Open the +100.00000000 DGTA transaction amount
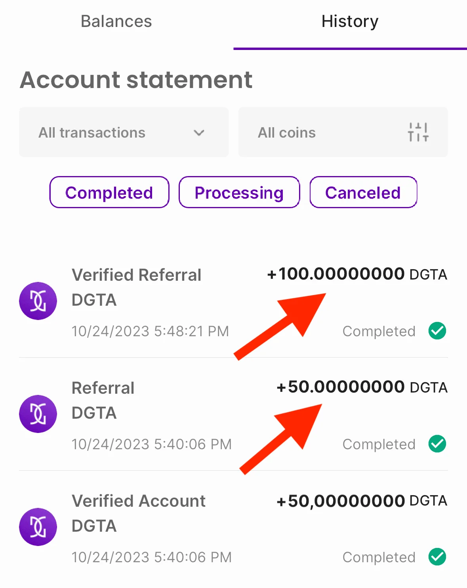The height and width of the screenshot is (588, 467). pyautogui.click(x=357, y=274)
